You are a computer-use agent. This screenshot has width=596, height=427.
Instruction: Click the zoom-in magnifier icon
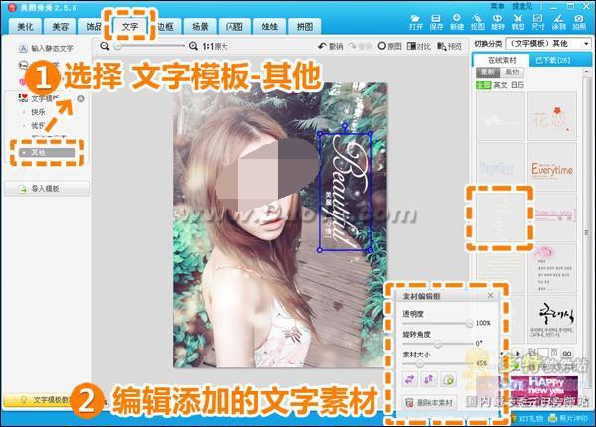tap(193, 46)
